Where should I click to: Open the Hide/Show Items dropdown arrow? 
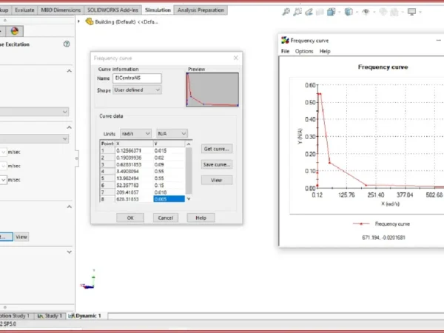click(374, 12)
